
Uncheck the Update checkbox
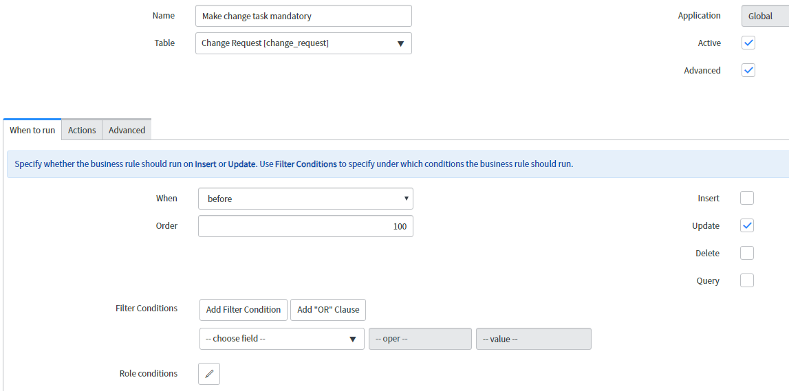pos(747,225)
